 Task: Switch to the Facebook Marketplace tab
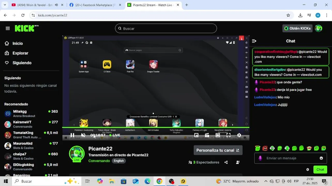95,5
